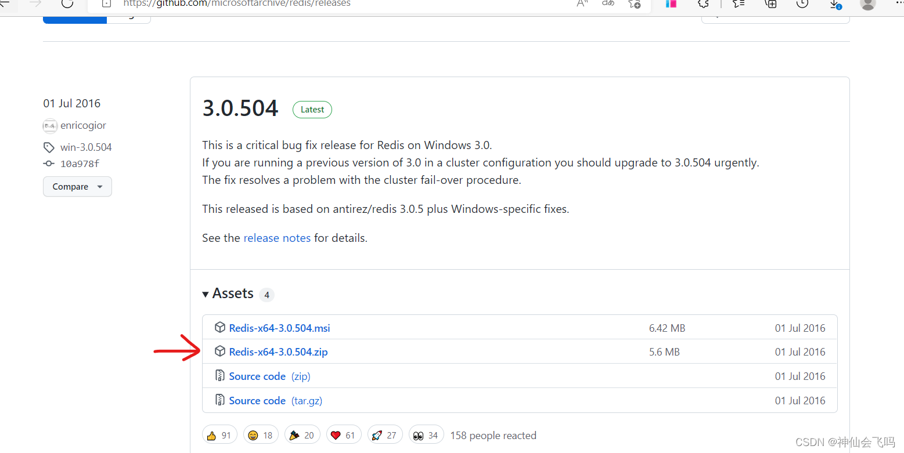The height and width of the screenshot is (453, 904).
Task: Click the date in the Source code (tar.gz) row
Action: (x=800, y=401)
